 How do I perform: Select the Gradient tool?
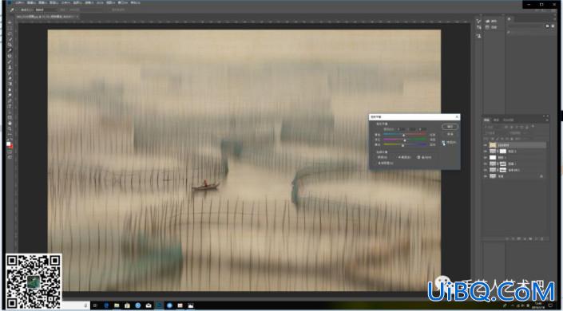(10, 84)
